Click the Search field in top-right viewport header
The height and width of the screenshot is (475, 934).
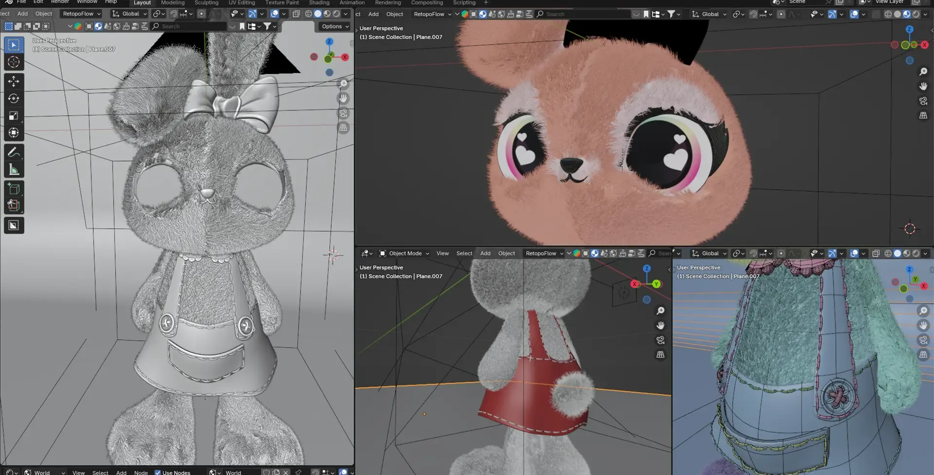pos(583,14)
